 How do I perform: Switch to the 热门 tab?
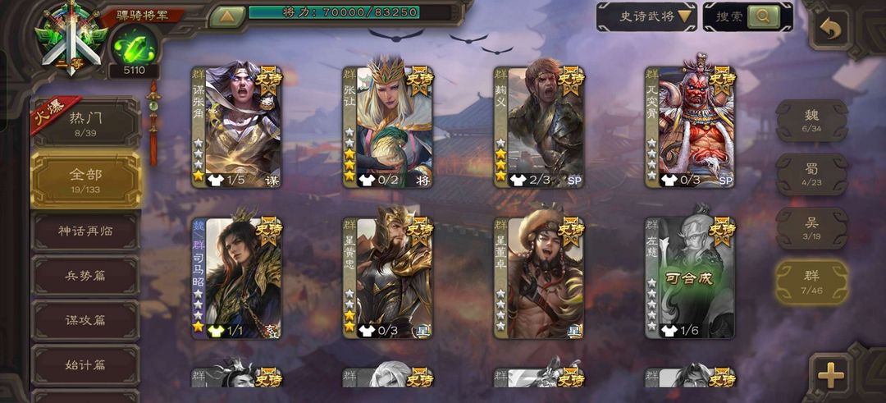pyautogui.click(x=86, y=122)
